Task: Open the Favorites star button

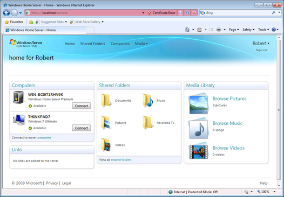Action: 14,22
